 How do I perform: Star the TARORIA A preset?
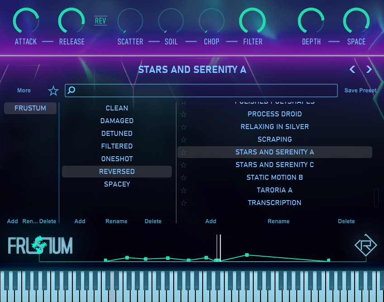click(x=184, y=191)
